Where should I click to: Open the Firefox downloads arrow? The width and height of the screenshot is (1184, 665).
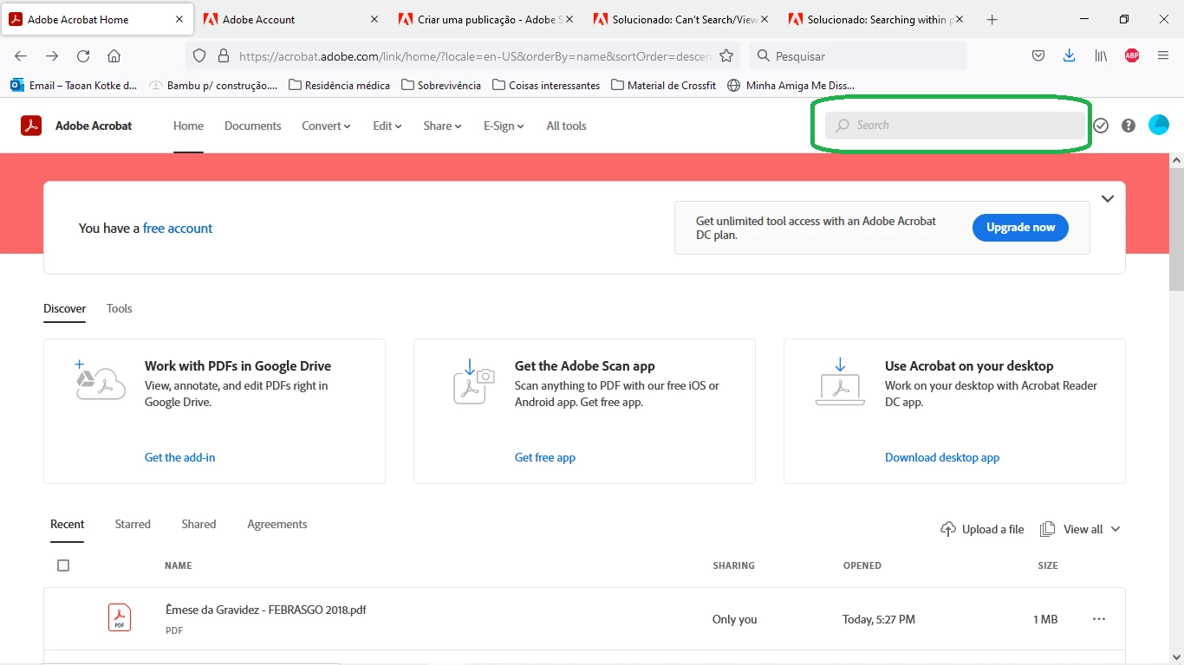tap(1069, 55)
